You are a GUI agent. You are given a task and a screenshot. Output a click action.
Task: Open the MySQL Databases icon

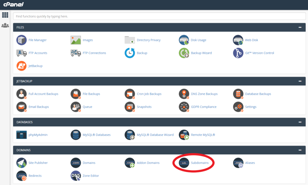coord(75,135)
